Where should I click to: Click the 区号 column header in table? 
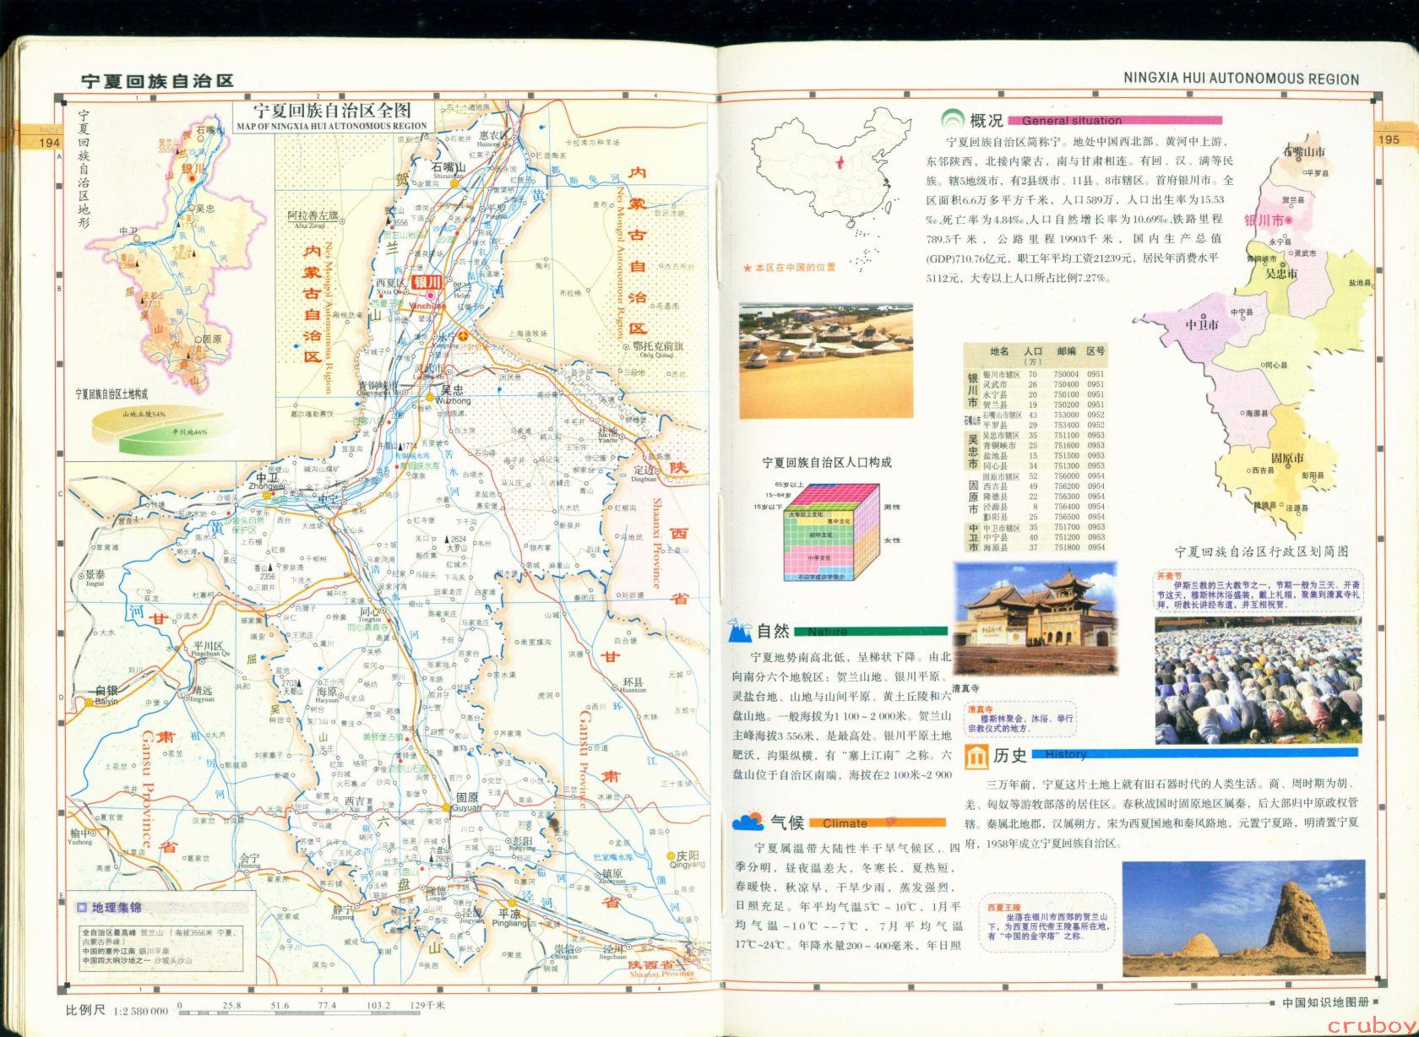pos(1096,350)
